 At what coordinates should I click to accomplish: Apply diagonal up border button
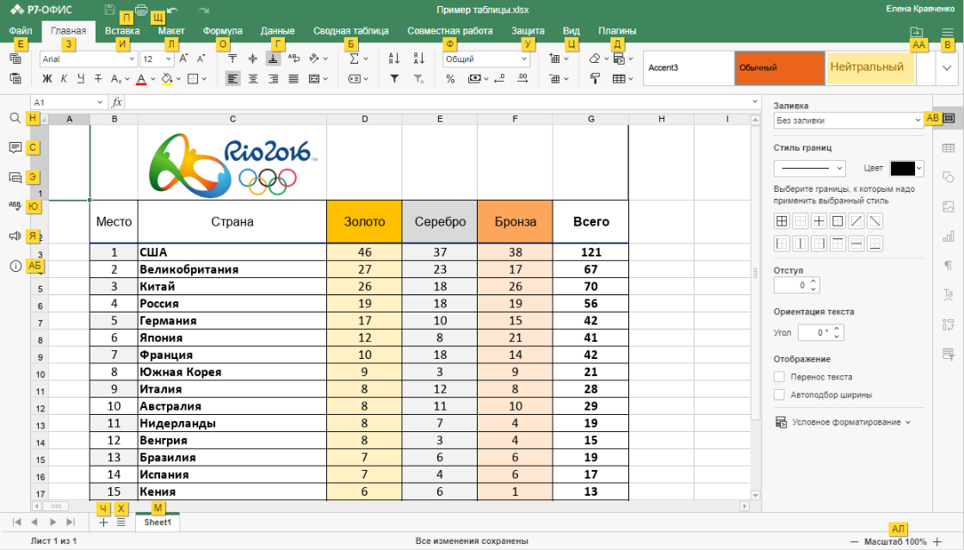point(856,221)
